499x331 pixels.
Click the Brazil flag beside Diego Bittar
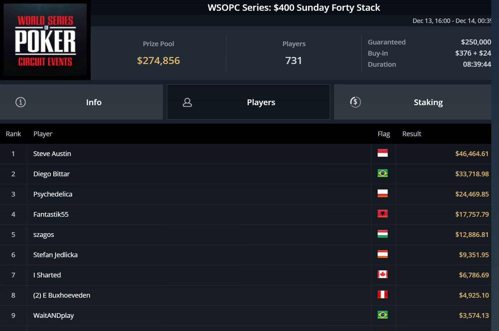coord(382,174)
